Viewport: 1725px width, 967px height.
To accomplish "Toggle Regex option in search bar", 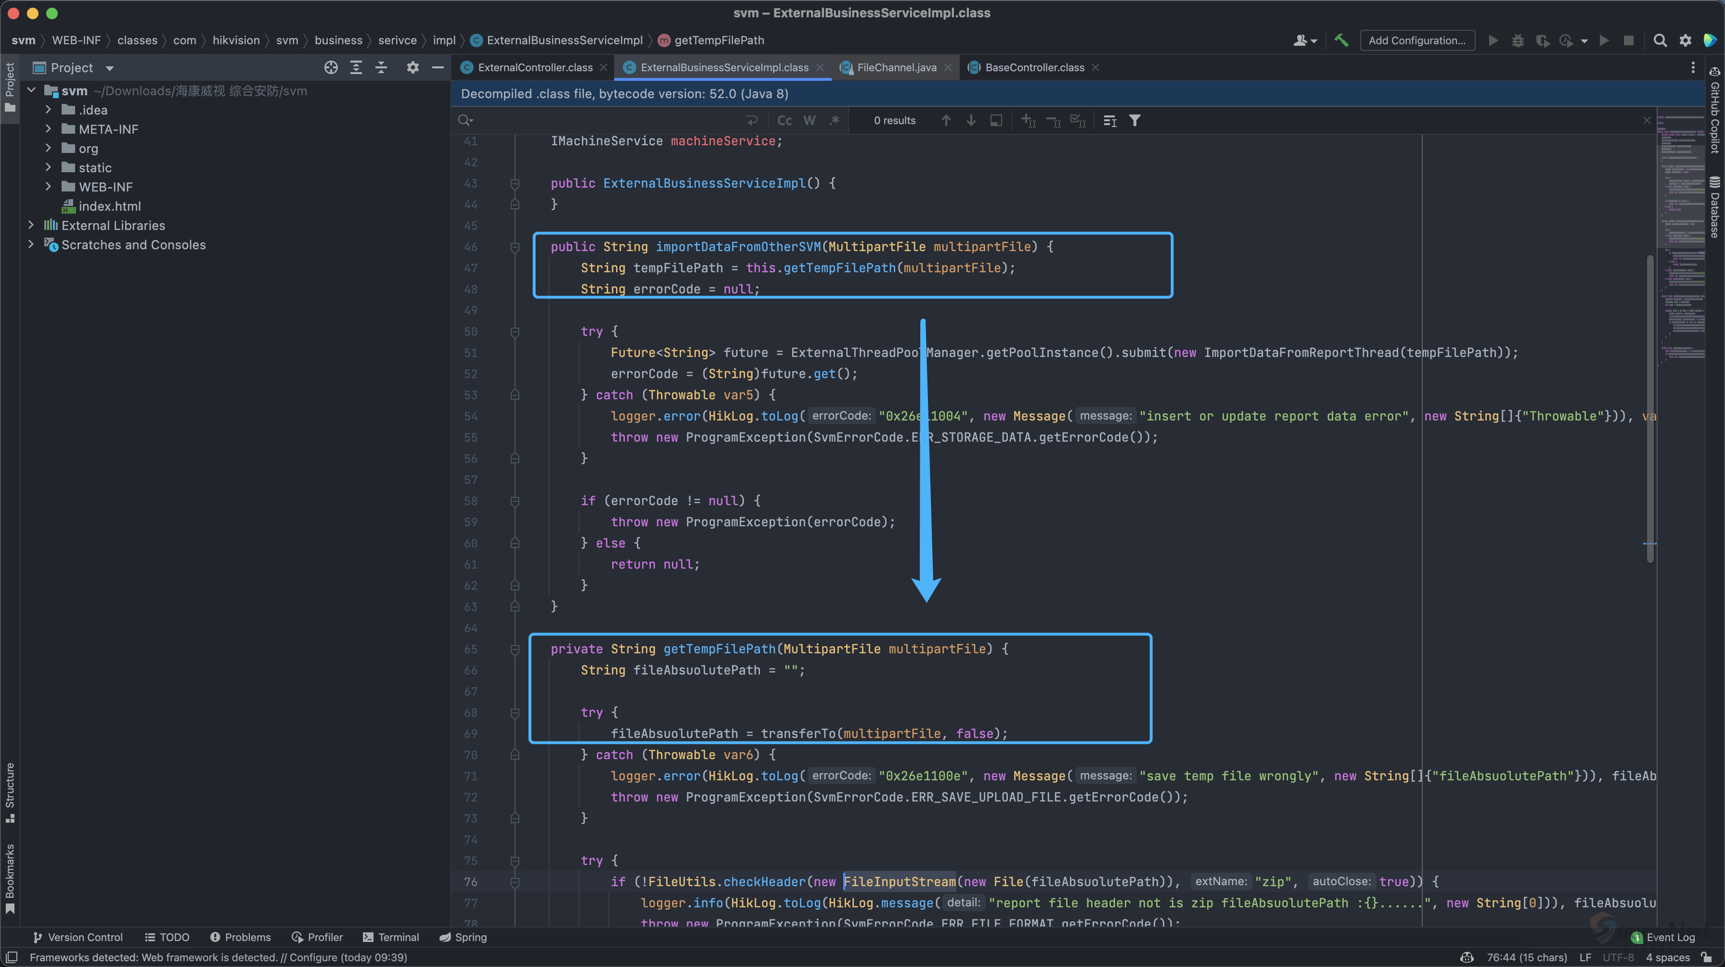I will point(835,120).
